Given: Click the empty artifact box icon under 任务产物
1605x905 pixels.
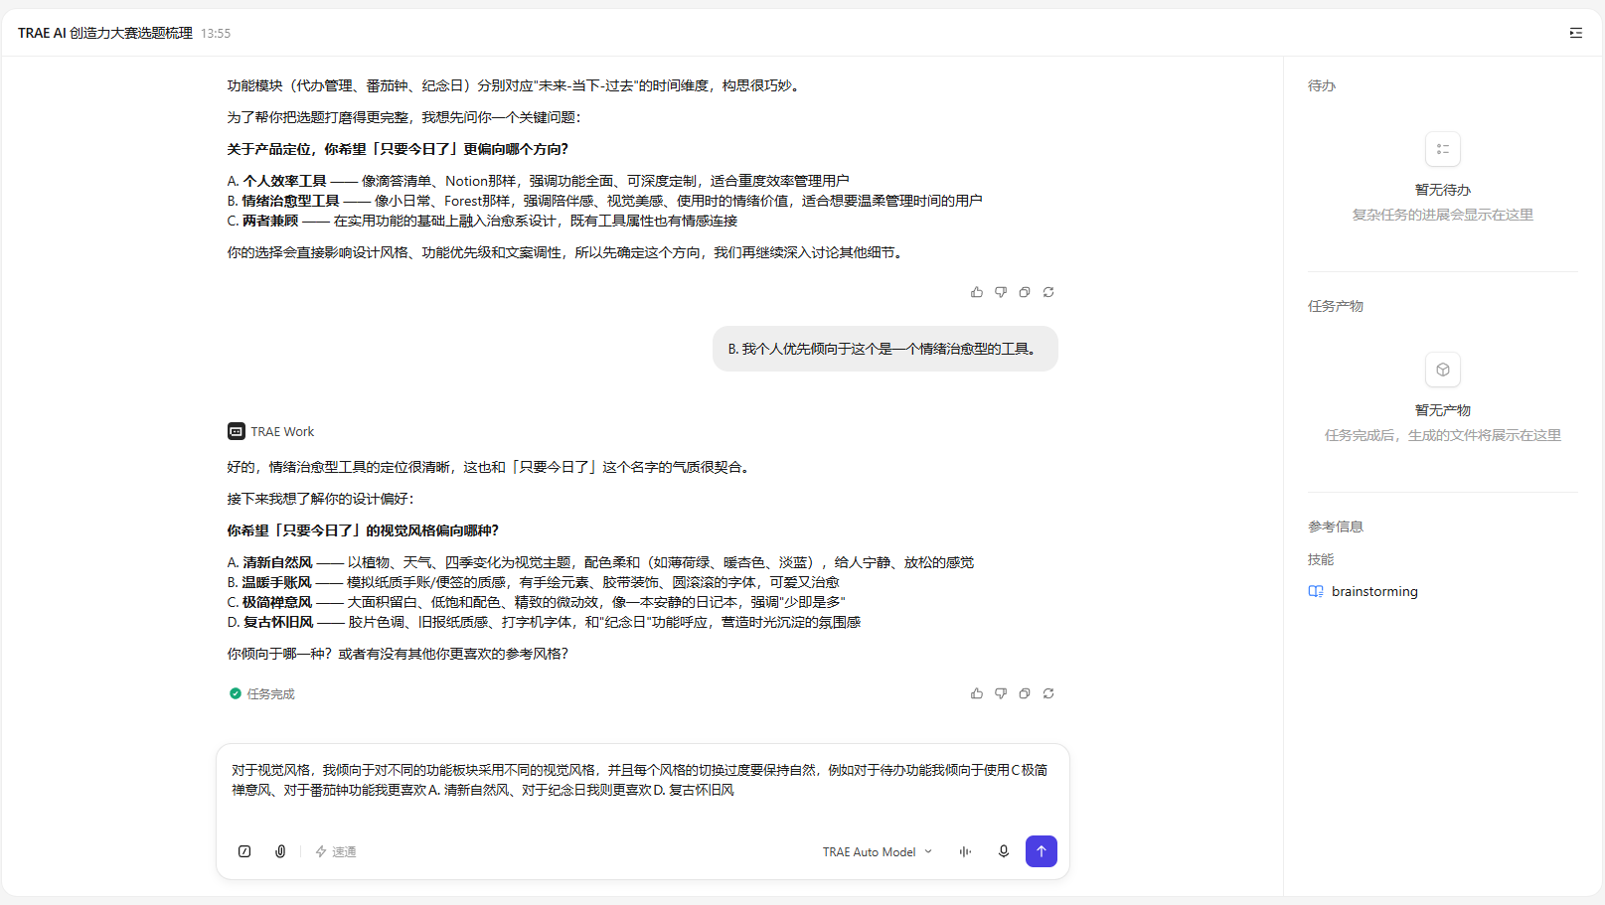Looking at the screenshot, I should coord(1443,370).
